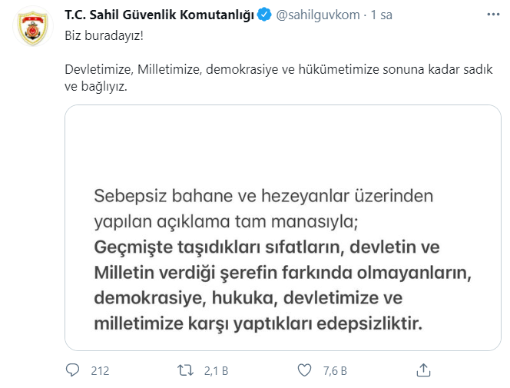Click the reply speech bubble icon
This screenshot has height=388, width=510.
[72, 370]
